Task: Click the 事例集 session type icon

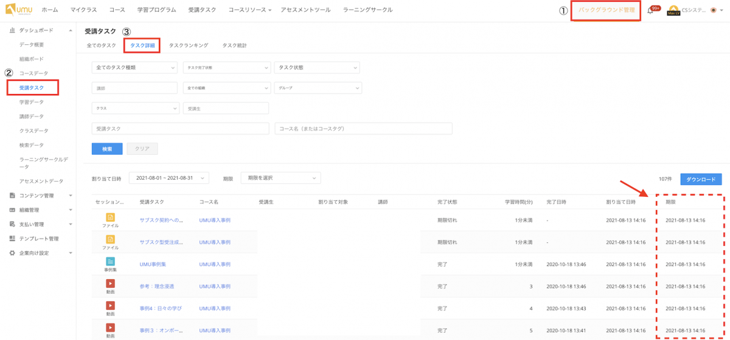Action: pos(110,262)
